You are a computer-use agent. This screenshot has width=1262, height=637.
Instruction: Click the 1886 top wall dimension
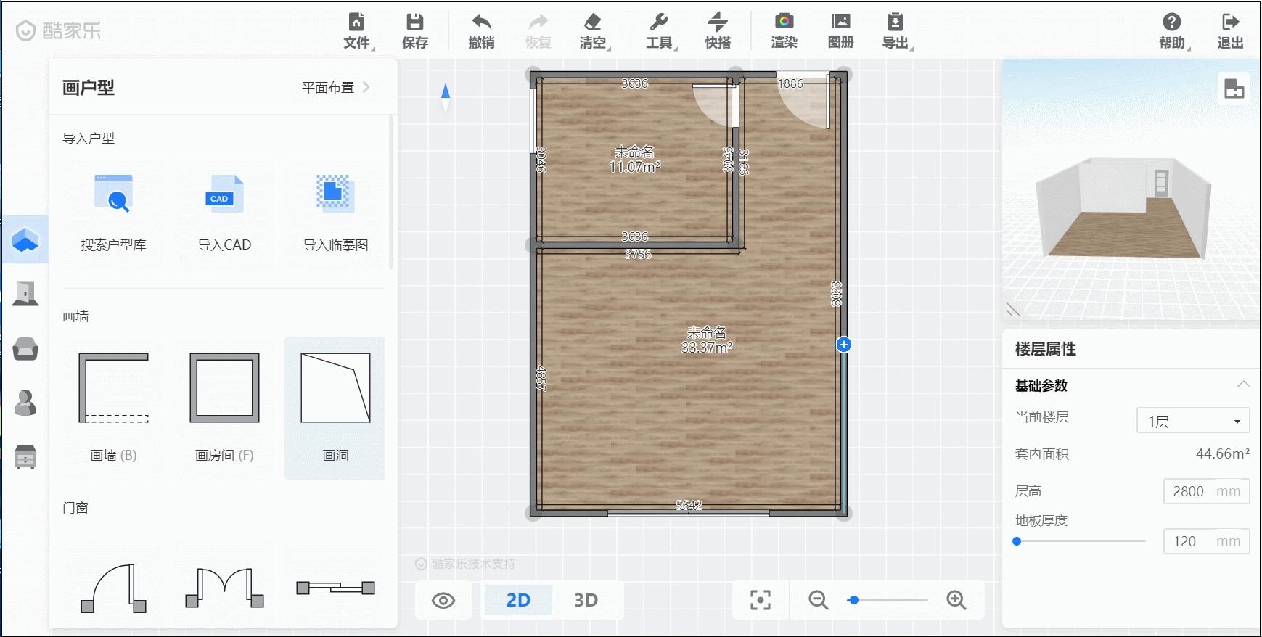790,83
